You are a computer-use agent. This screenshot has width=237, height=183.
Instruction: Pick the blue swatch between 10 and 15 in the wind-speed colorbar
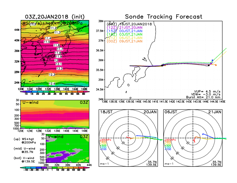click(29, 92)
